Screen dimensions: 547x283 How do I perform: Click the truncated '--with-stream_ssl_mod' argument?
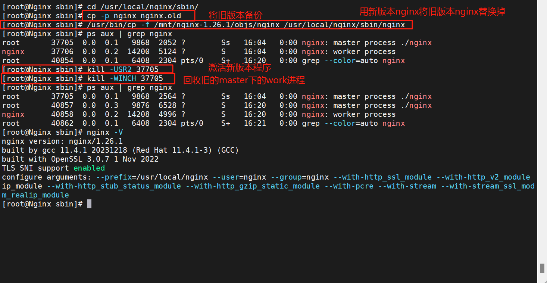[488, 186]
